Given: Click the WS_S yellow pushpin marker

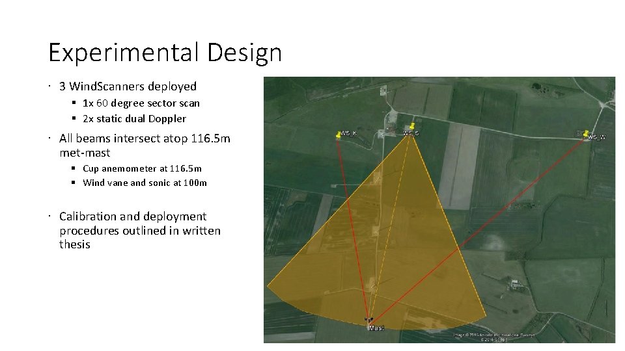Looking at the screenshot, I should coord(412,127).
